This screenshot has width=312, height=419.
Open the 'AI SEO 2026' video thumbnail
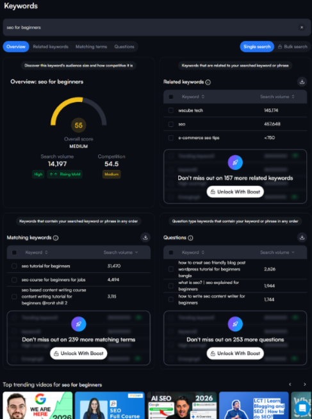tap(182, 406)
